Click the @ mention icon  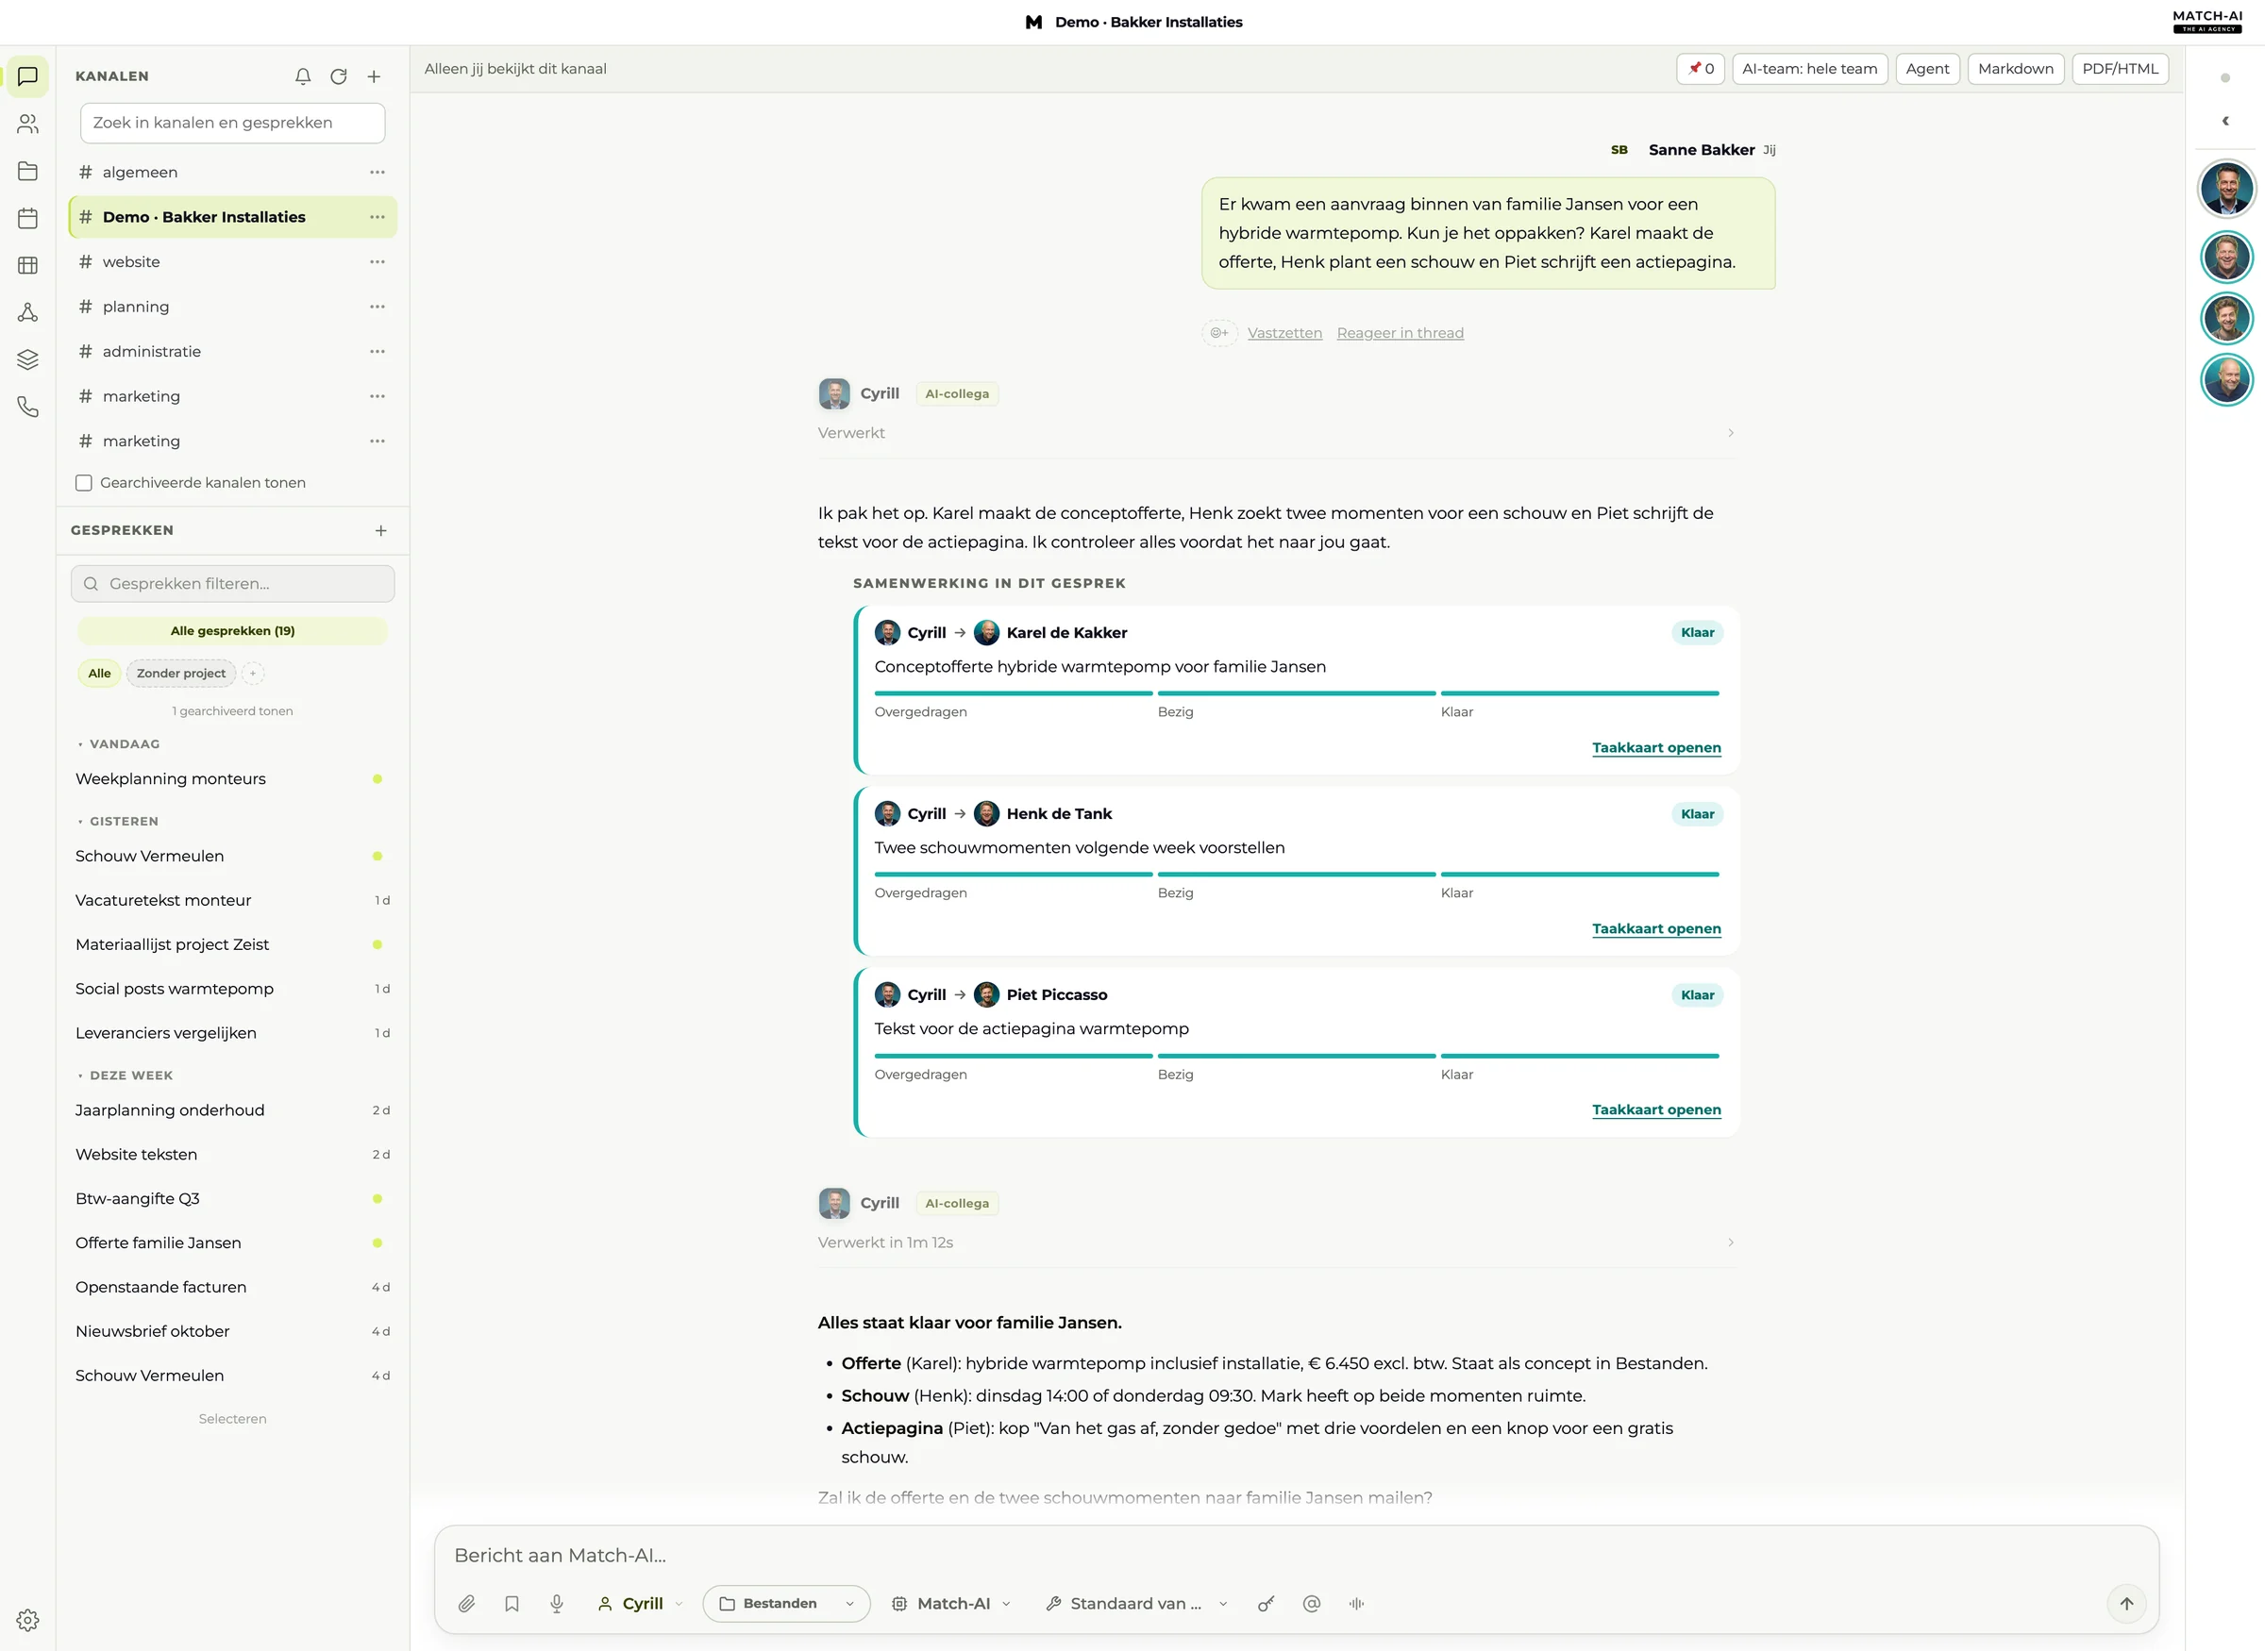(1312, 1603)
